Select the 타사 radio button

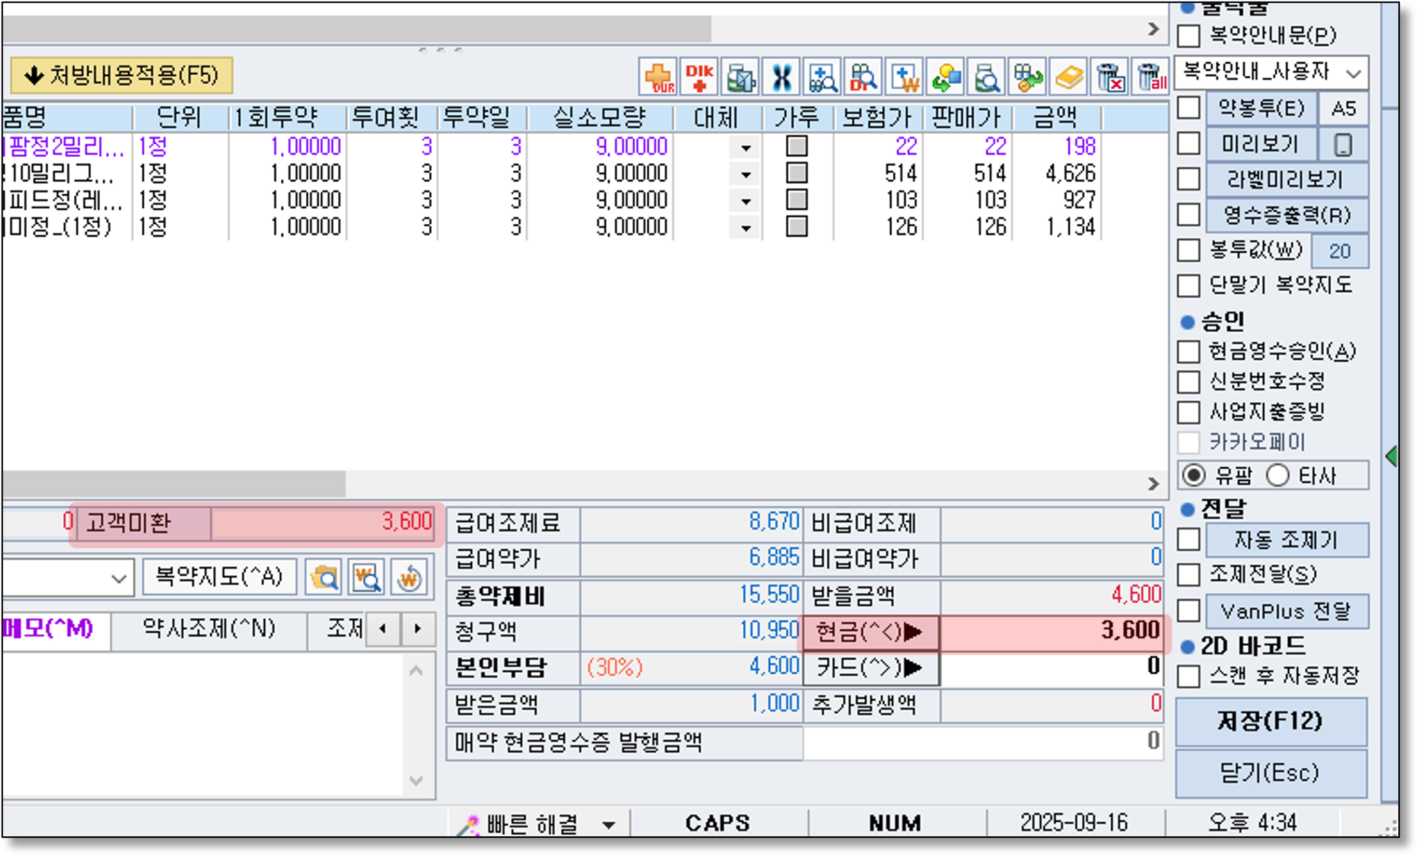[1277, 475]
